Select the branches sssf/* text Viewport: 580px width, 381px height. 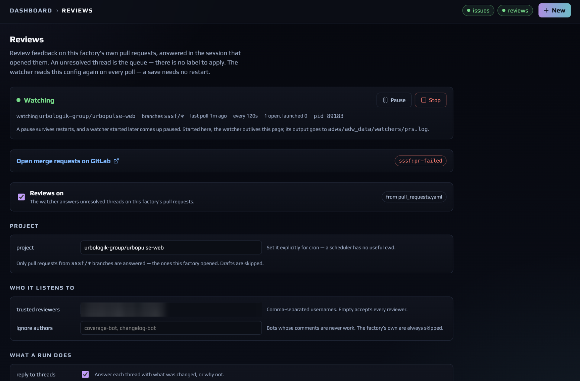click(163, 116)
